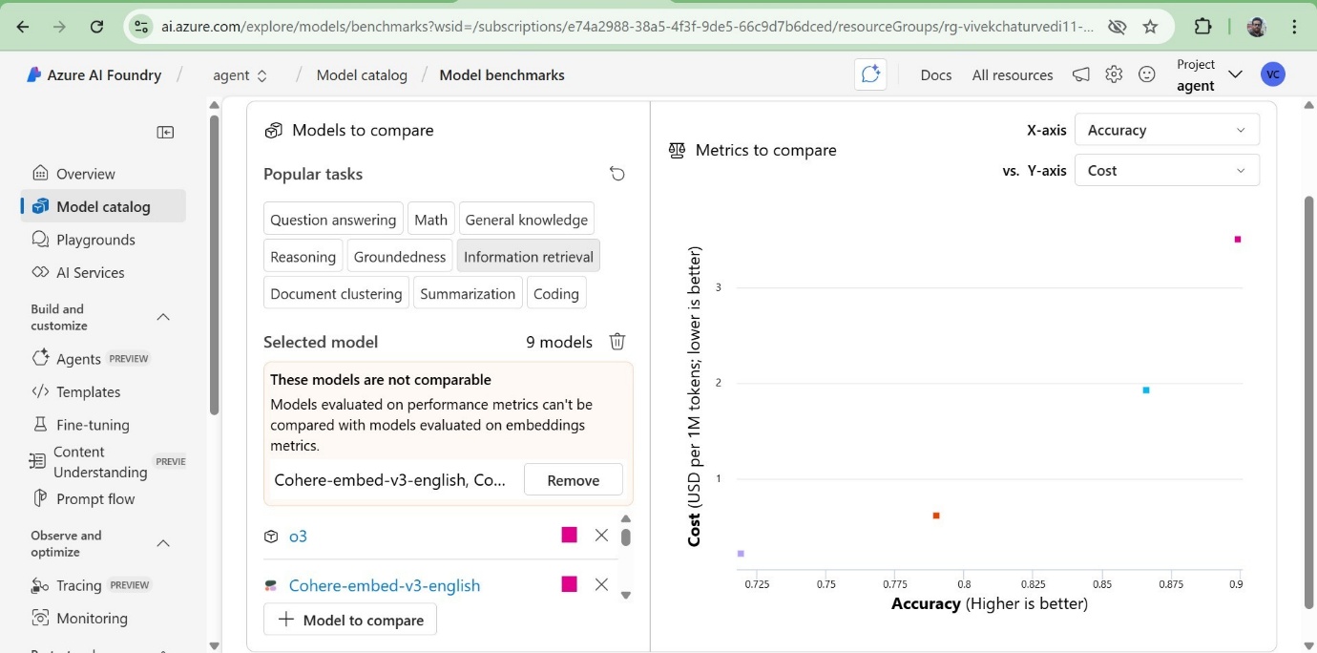Select the General knowledge task
This screenshot has width=1317, height=653.
(527, 220)
